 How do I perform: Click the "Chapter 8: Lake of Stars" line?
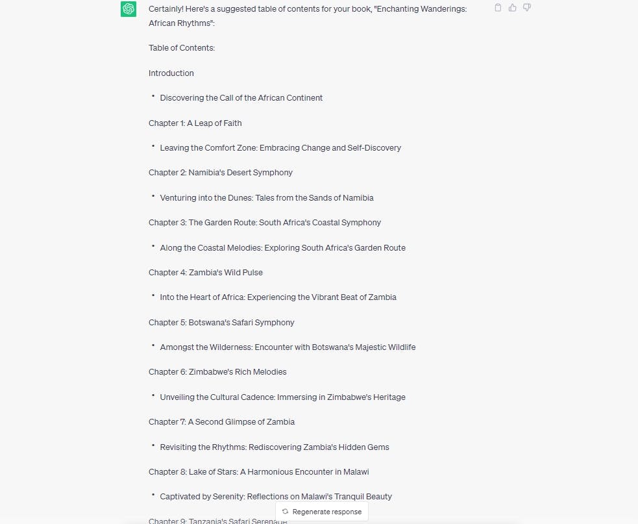259,472
